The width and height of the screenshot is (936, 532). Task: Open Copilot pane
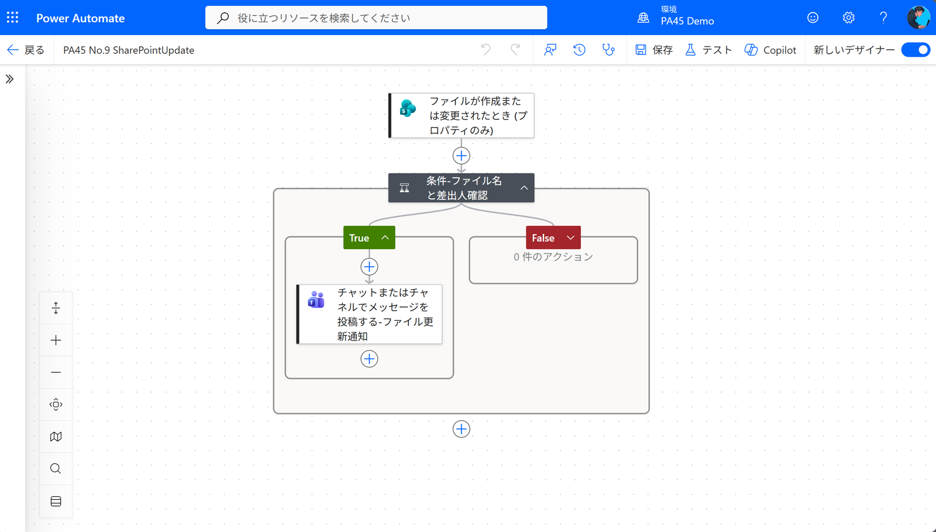tap(770, 50)
